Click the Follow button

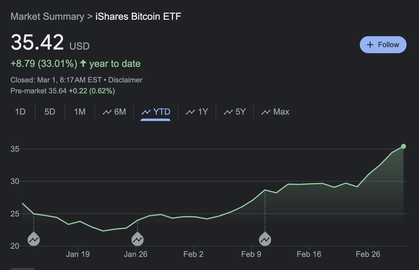tap(383, 45)
